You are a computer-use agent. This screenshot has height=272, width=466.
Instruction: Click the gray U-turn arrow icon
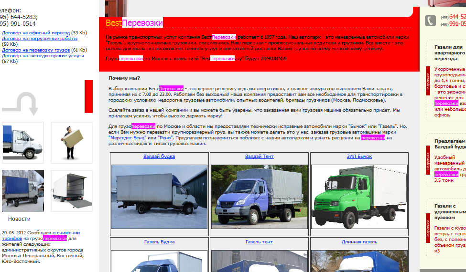(x=20, y=104)
